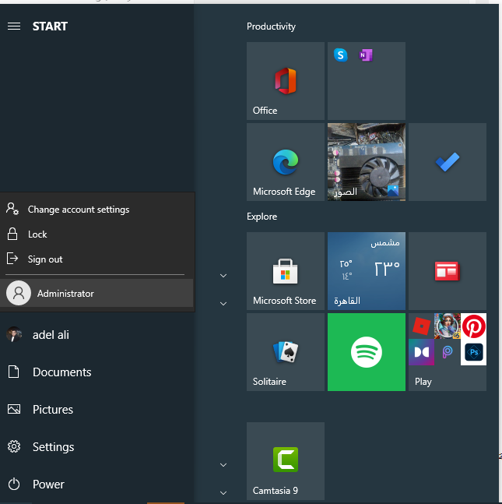Choose Sign out from account menu
Viewport: 502px width, 504px height.
[97, 259]
